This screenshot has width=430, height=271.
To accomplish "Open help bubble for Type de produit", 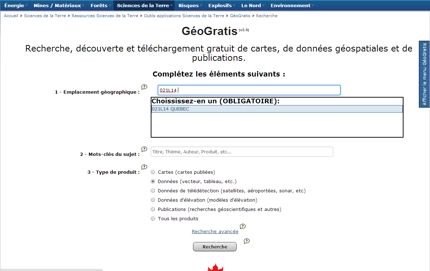I will tap(144, 167).
